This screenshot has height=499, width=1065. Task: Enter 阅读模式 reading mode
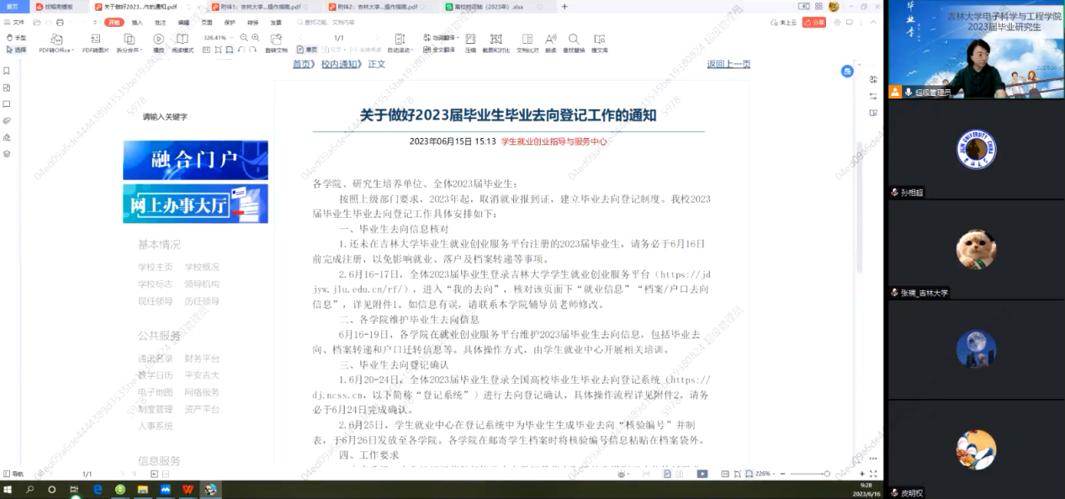183,40
